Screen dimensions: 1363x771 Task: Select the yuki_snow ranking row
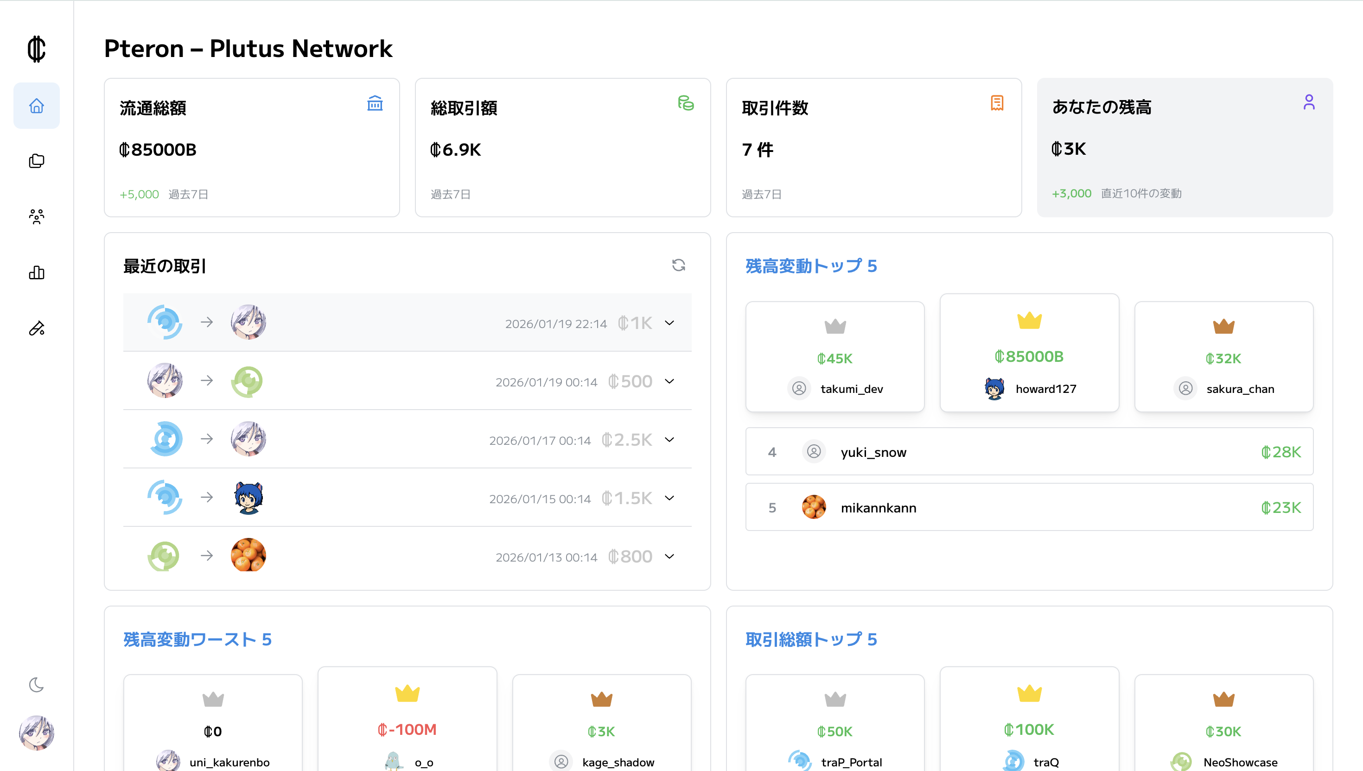1029,452
